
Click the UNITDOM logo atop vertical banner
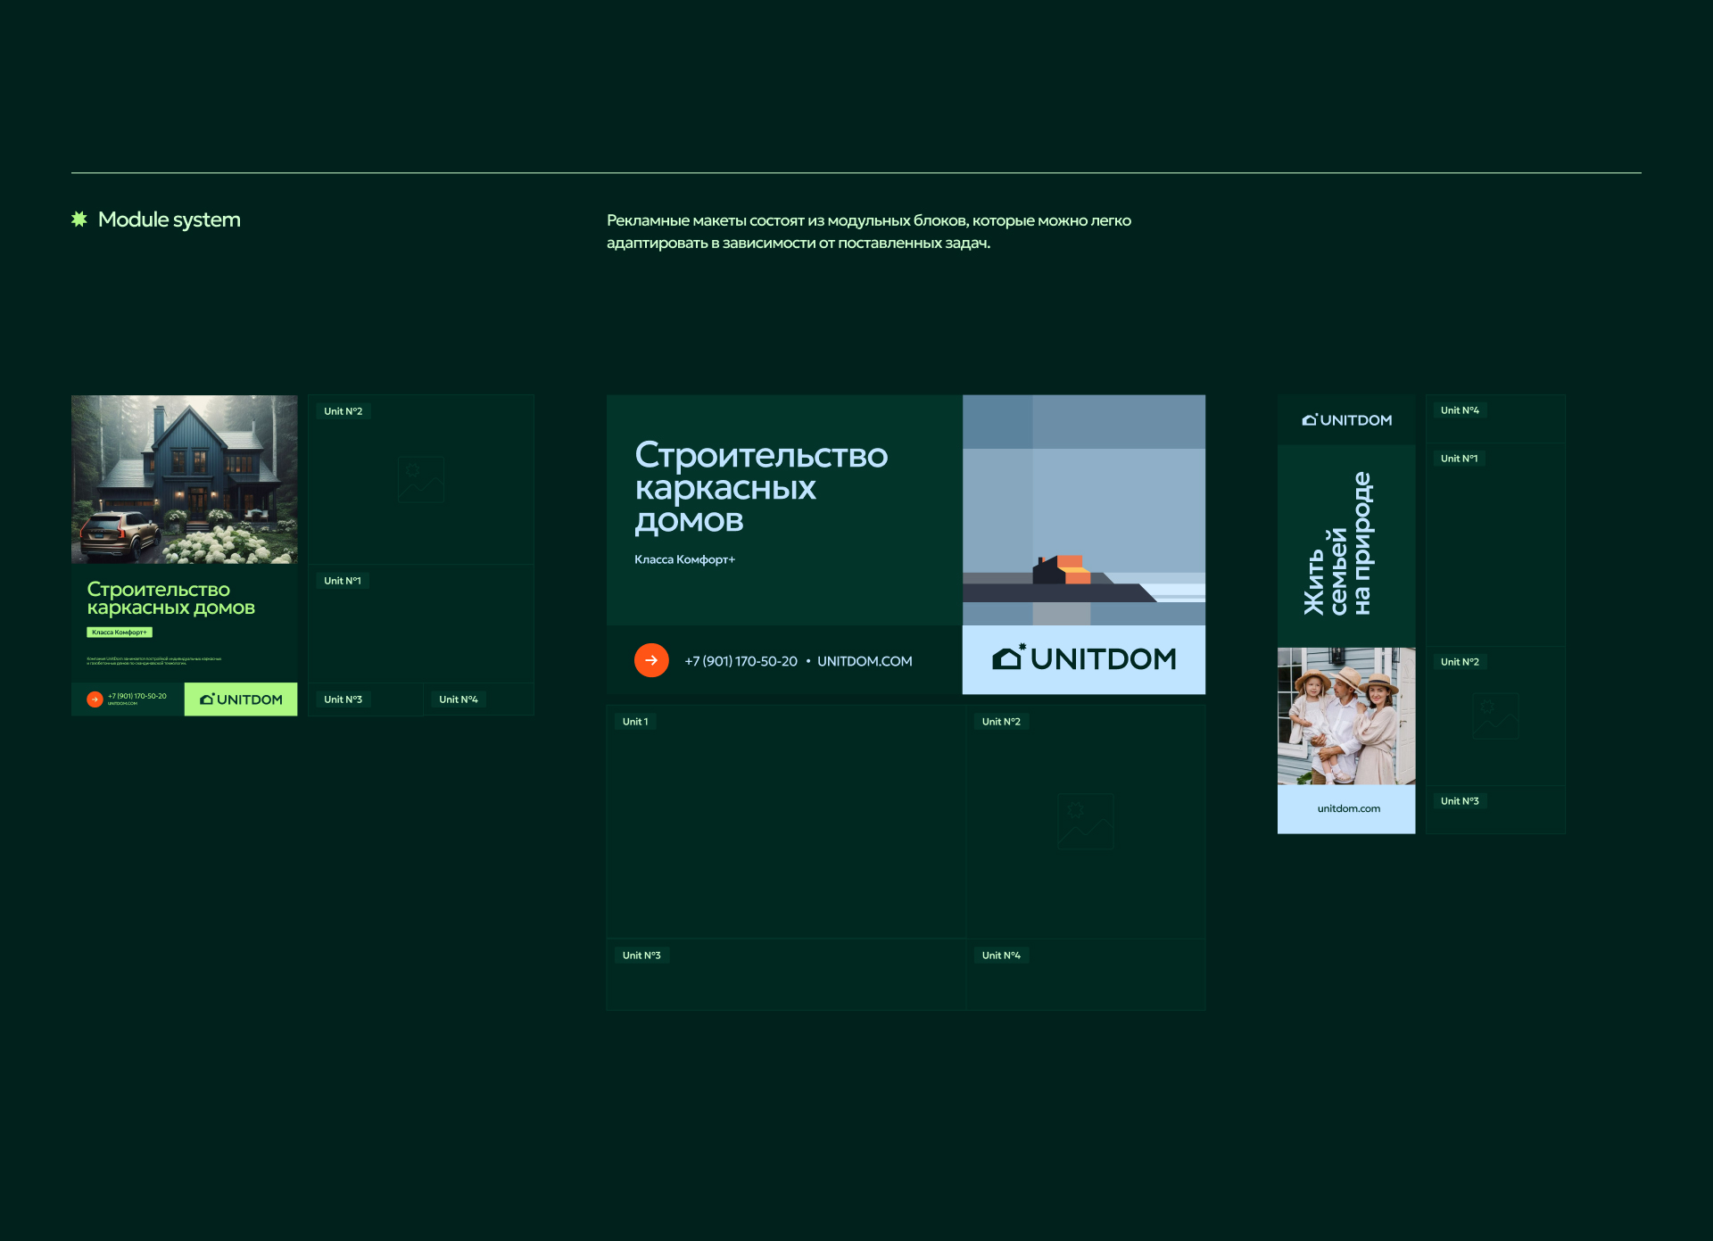(1346, 419)
